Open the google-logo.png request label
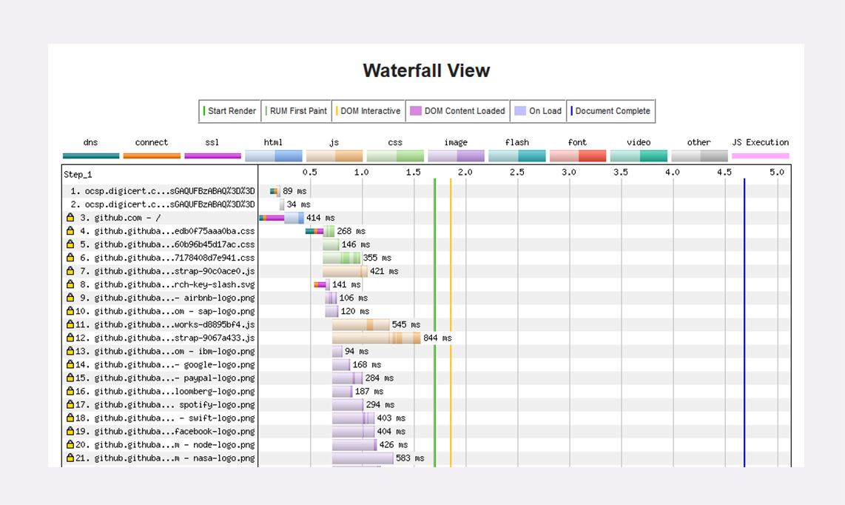Screen dimensions: 845x505 coord(174,364)
